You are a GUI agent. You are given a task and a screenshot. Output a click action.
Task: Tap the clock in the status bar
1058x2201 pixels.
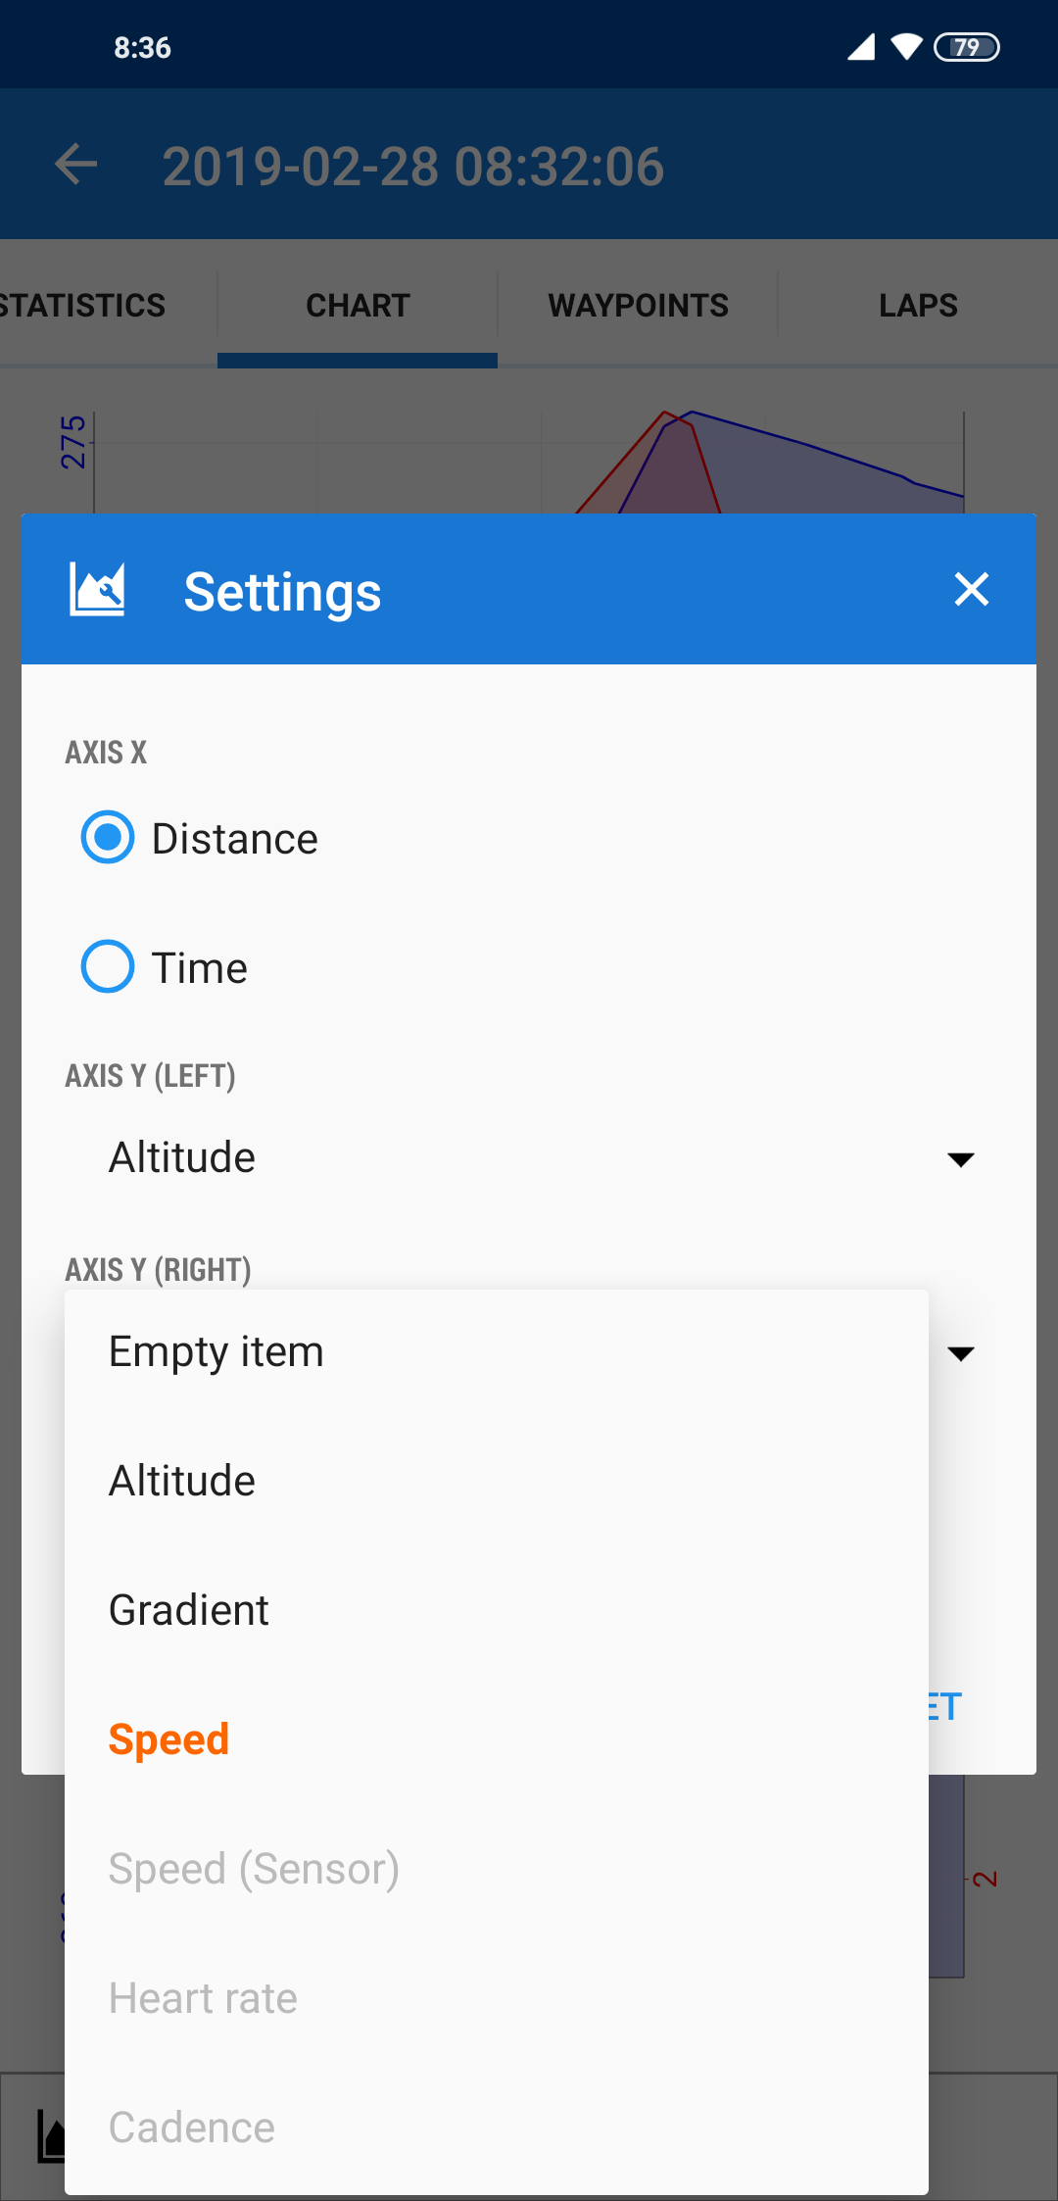[142, 47]
